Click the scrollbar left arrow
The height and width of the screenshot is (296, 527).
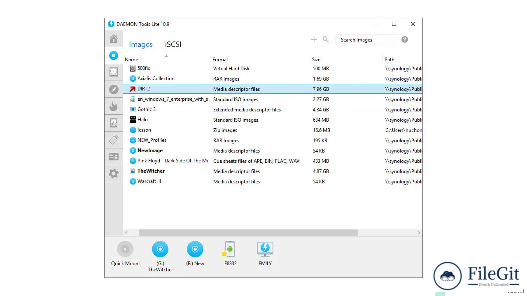(x=126, y=233)
